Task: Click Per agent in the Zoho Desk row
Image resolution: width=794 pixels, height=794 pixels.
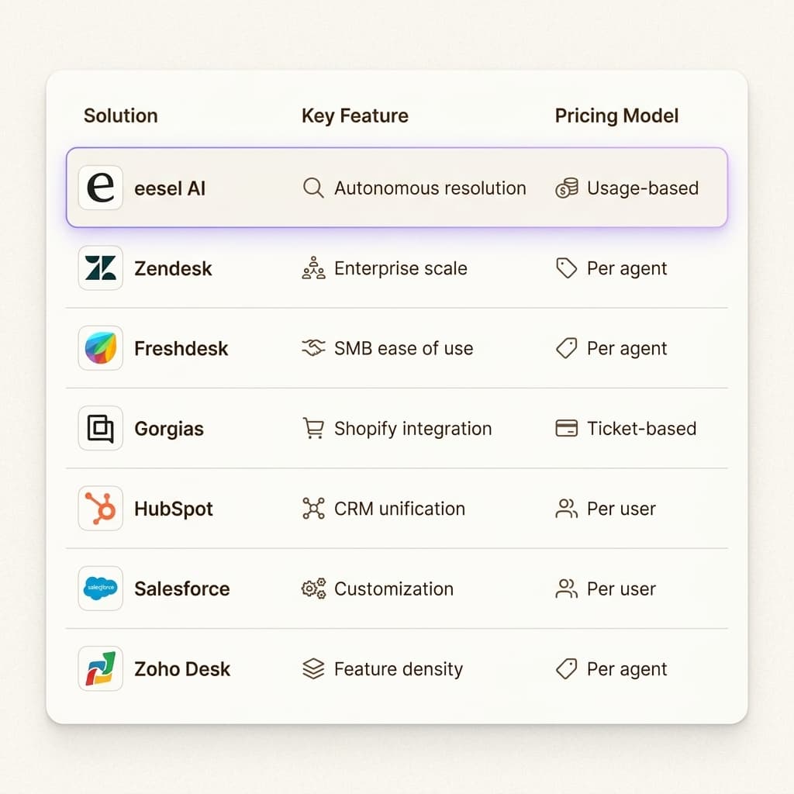Action: [627, 669]
